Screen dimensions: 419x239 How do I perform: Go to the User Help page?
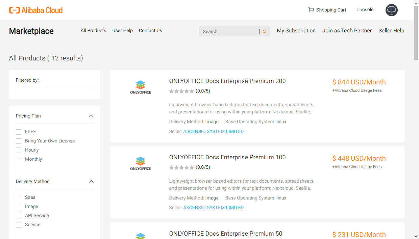click(x=122, y=30)
